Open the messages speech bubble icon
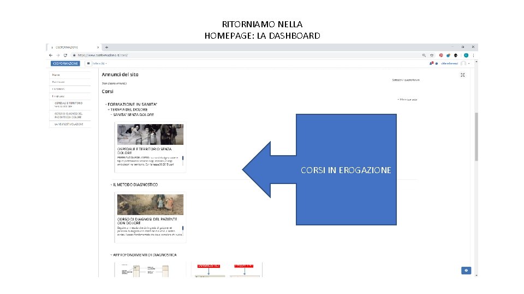Image resolution: width=524 pixels, height=294 pixels. point(437,63)
